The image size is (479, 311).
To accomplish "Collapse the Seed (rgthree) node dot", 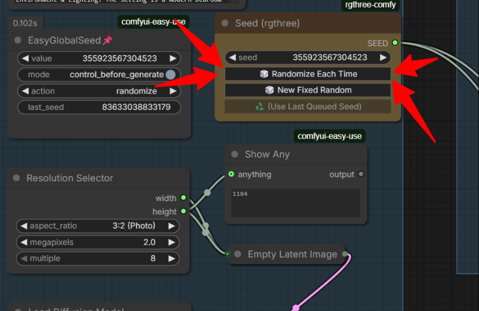I will tap(225, 23).
